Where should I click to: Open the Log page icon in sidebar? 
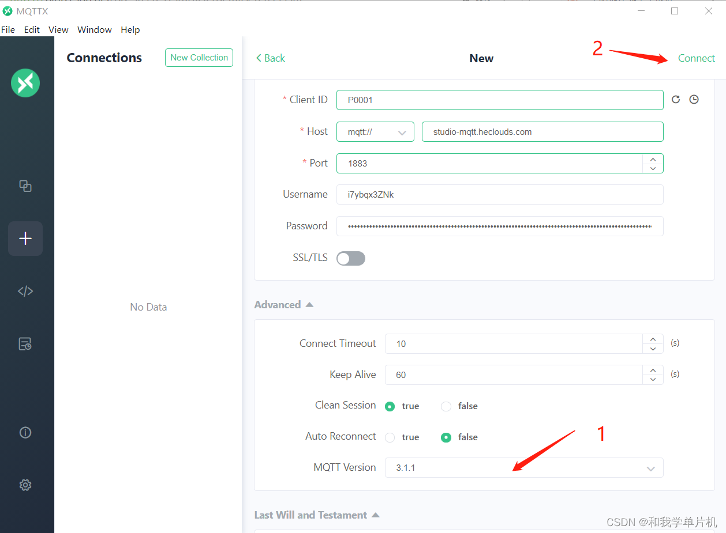(x=25, y=344)
